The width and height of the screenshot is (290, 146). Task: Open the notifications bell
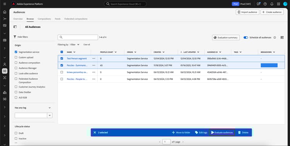[x=272, y=4]
